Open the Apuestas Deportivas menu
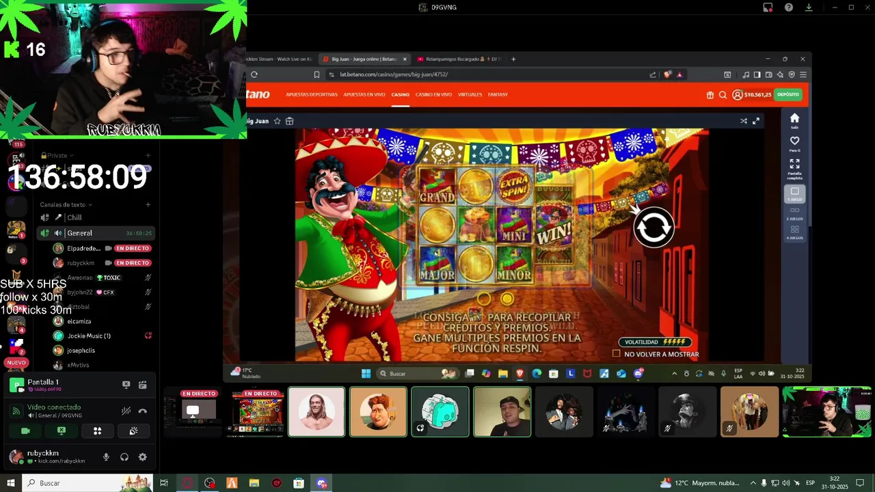Image resolution: width=875 pixels, height=492 pixels. click(x=312, y=94)
